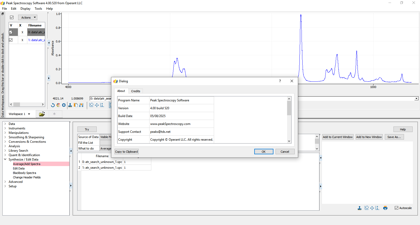Click the zoom-box icon under the result preview

pos(366,208)
